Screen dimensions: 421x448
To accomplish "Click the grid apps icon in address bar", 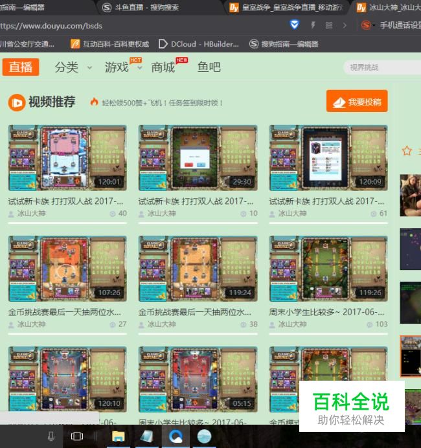I will (329, 25).
